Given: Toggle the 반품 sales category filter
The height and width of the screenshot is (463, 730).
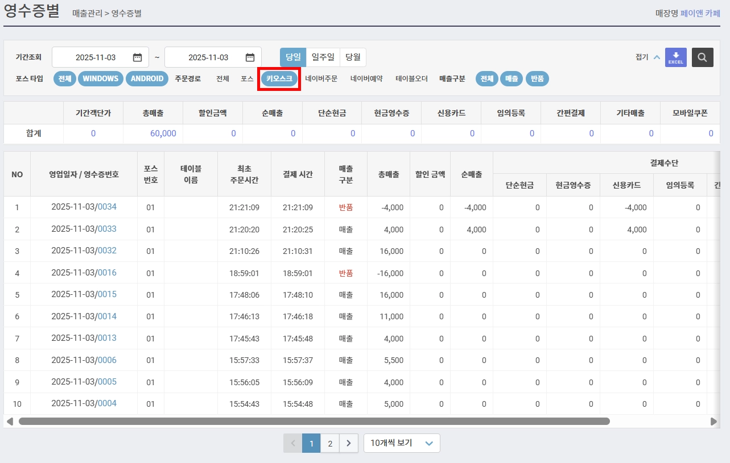Looking at the screenshot, I should tap(537, 79).
